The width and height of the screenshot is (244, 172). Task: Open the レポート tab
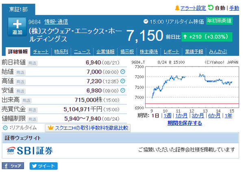[171, 52]
